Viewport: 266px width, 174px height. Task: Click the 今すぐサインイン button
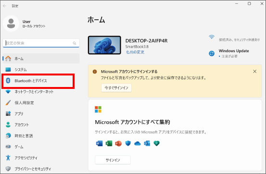pyautogui.click(x=116, y=88)
